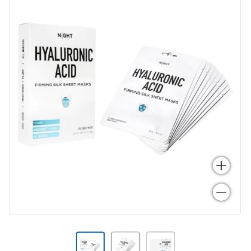This screenshot has width=251, height=251.
Task: Click the blue face mask icon on box
Action: [x=66, y=102]
